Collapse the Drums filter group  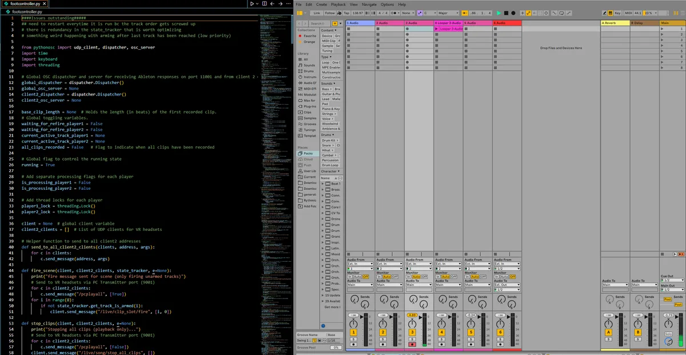329,135
